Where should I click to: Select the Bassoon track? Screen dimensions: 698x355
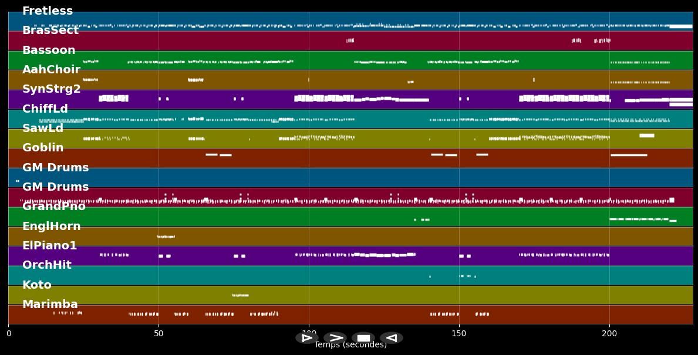click(48, 50)
